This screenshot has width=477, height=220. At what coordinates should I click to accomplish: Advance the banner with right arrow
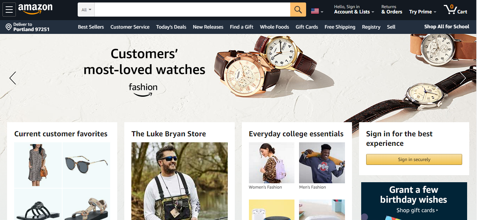click(x=463, y=78)
